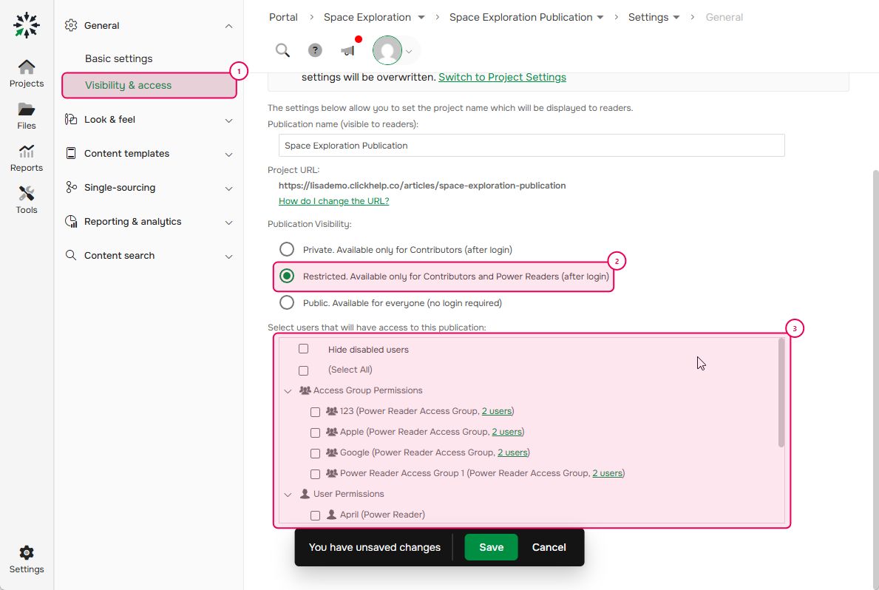
Task: Open the help question mark icon
Action: coord(315,50)
